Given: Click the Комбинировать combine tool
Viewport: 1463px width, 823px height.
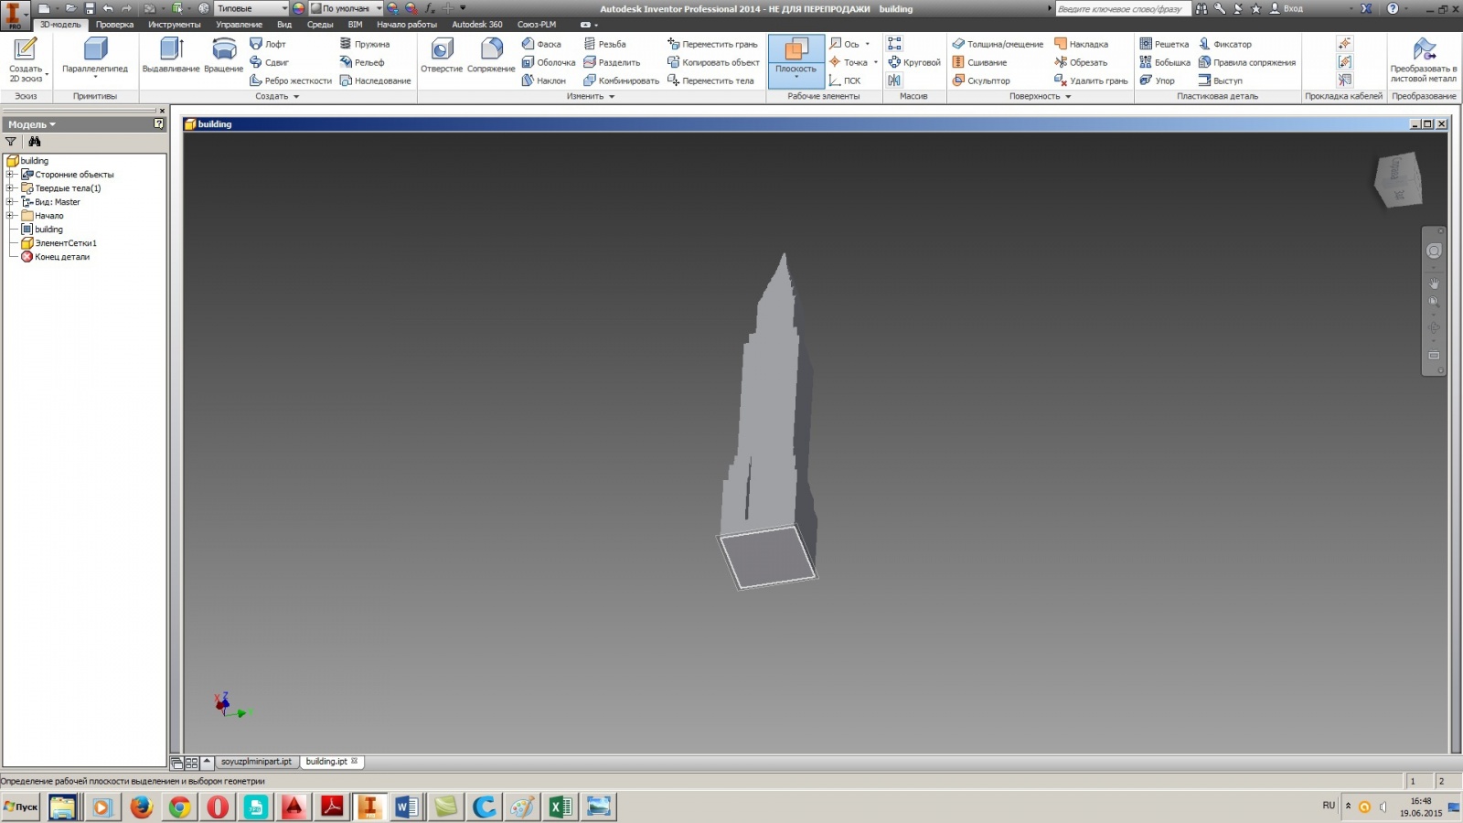Looking at the screenshot, I should click(622, 80).
